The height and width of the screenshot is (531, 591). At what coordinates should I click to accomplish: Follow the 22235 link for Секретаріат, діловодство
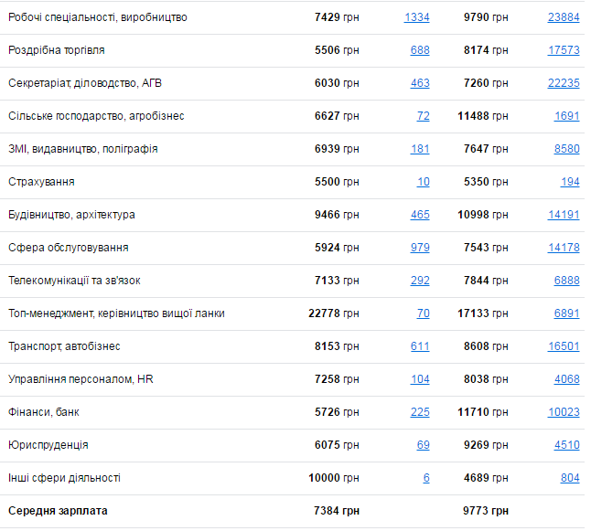click(x=563, y=83)
